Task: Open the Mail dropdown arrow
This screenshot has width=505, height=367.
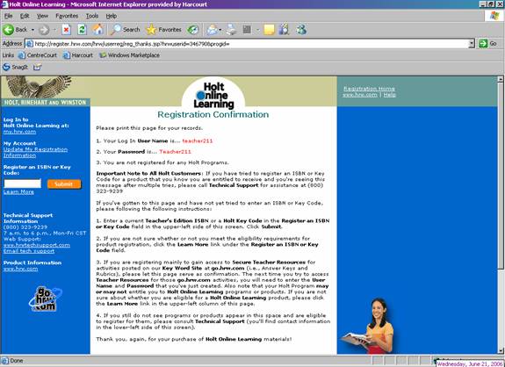Action: (220, 30)
